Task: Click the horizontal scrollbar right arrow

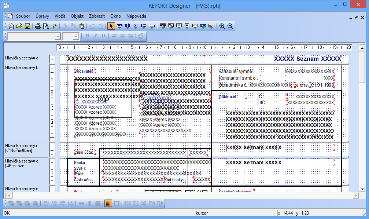Action: coord(356,195)
